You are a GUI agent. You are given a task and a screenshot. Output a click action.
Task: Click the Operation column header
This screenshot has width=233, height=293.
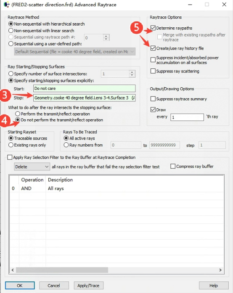coord(32,180)
